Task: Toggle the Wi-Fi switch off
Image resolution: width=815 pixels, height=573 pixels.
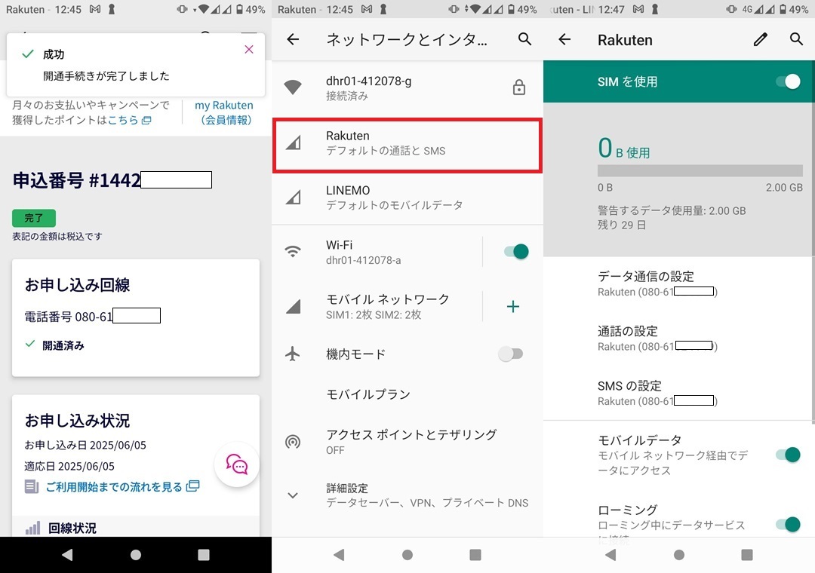Action: 516,251
